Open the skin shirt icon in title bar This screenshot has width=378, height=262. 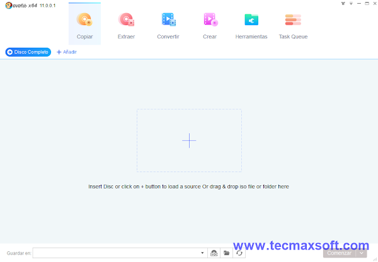[x=343, y=3]
